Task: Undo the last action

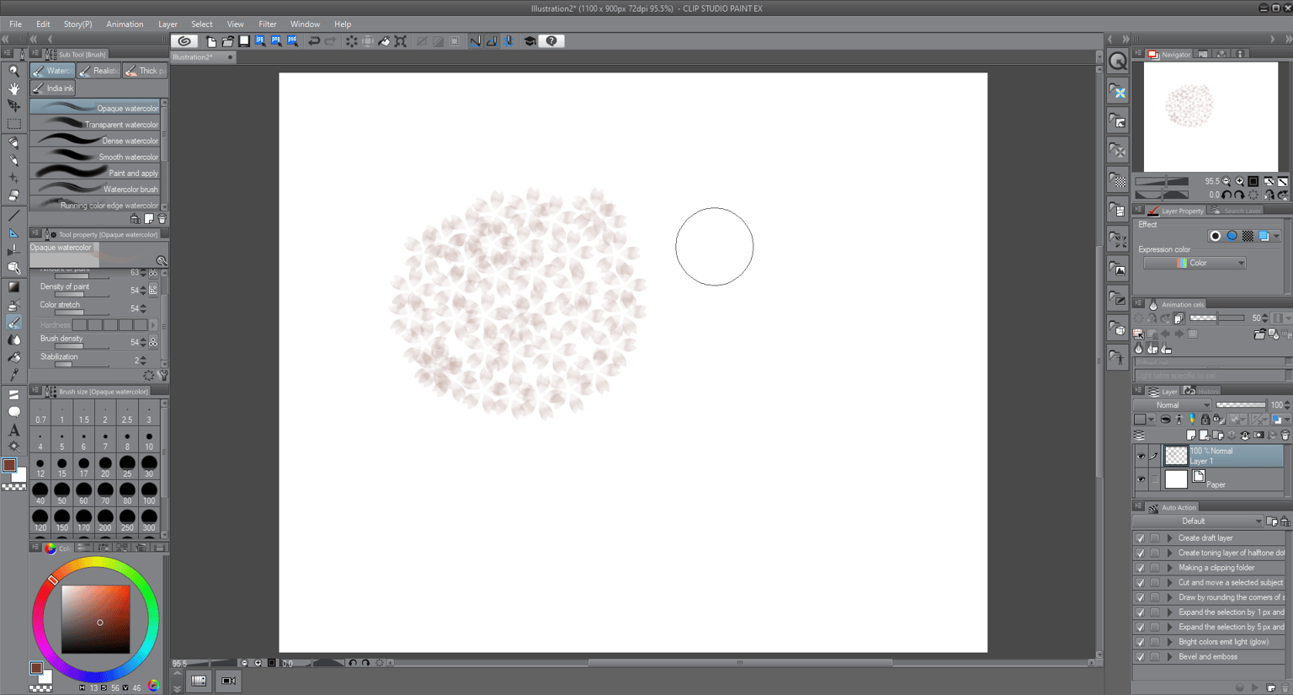Action: [314, 41]
